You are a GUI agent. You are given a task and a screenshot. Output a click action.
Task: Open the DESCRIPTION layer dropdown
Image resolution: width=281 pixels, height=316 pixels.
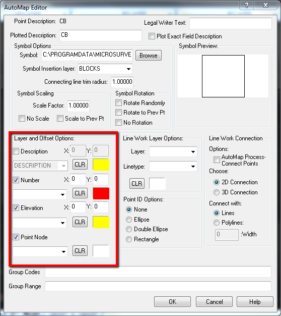point(40,166)
